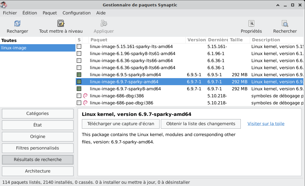Toggle status box for linux-image-686-dbg:i386
Image resolution: width=305 pixels, height=186 pixels.
(79, 96)
